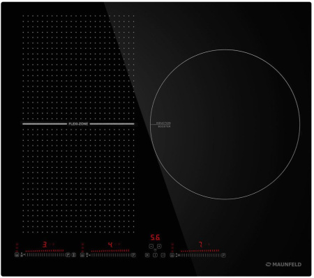
Task: Tap the timer plus button
Action: tap(159, 246)
